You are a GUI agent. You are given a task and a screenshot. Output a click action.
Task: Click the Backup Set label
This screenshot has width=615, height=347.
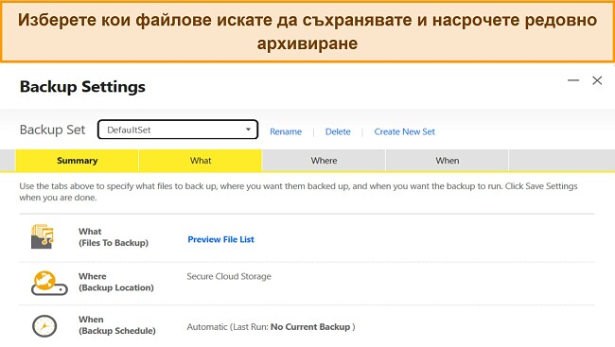52,130
